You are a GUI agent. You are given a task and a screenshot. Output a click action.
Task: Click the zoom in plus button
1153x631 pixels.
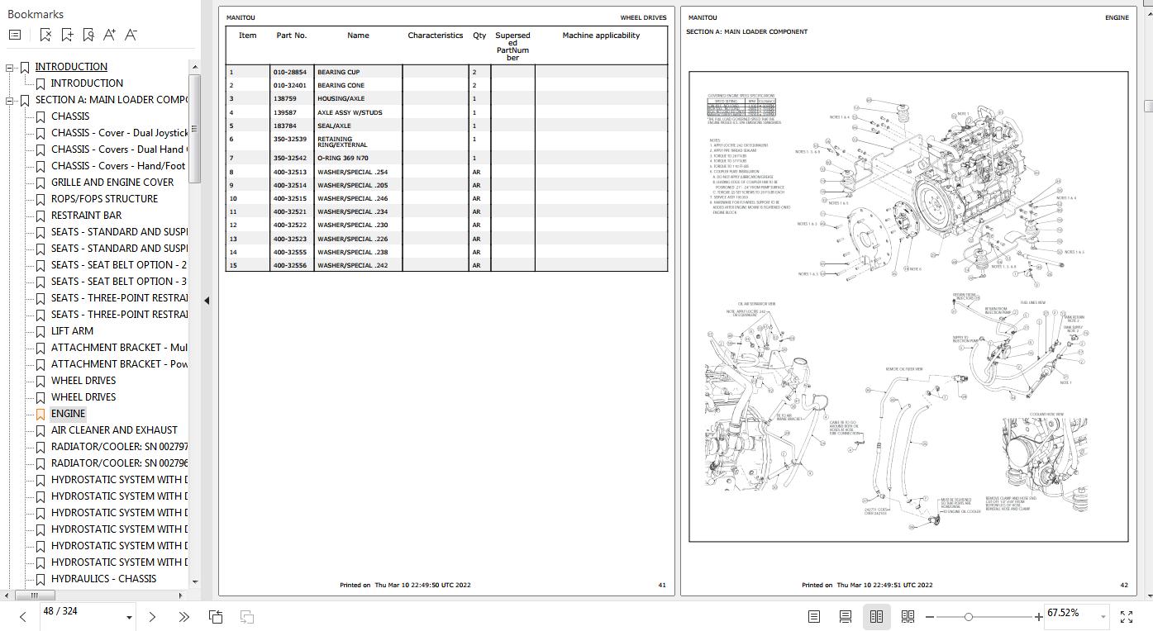[1039, 616]
